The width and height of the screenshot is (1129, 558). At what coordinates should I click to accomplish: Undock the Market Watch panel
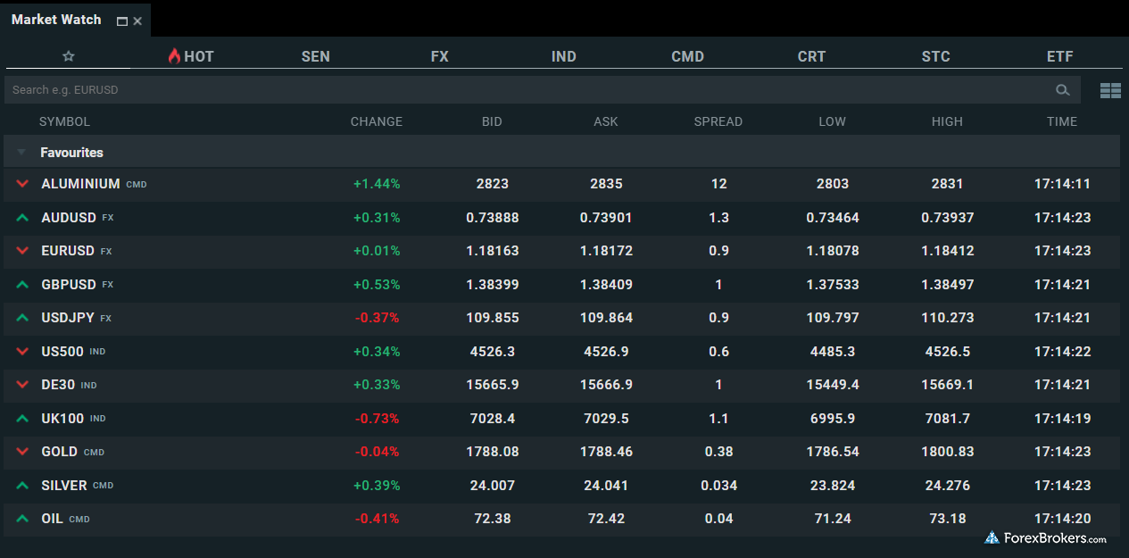click(122, 21)
